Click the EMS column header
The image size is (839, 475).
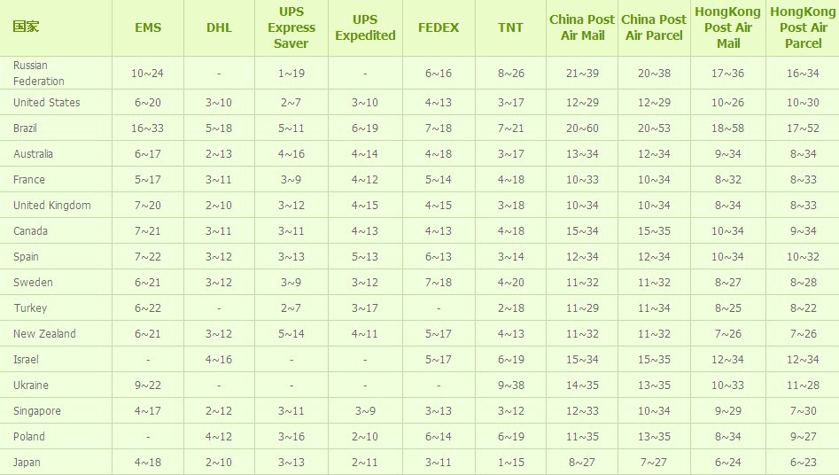(x=148, y=27)
